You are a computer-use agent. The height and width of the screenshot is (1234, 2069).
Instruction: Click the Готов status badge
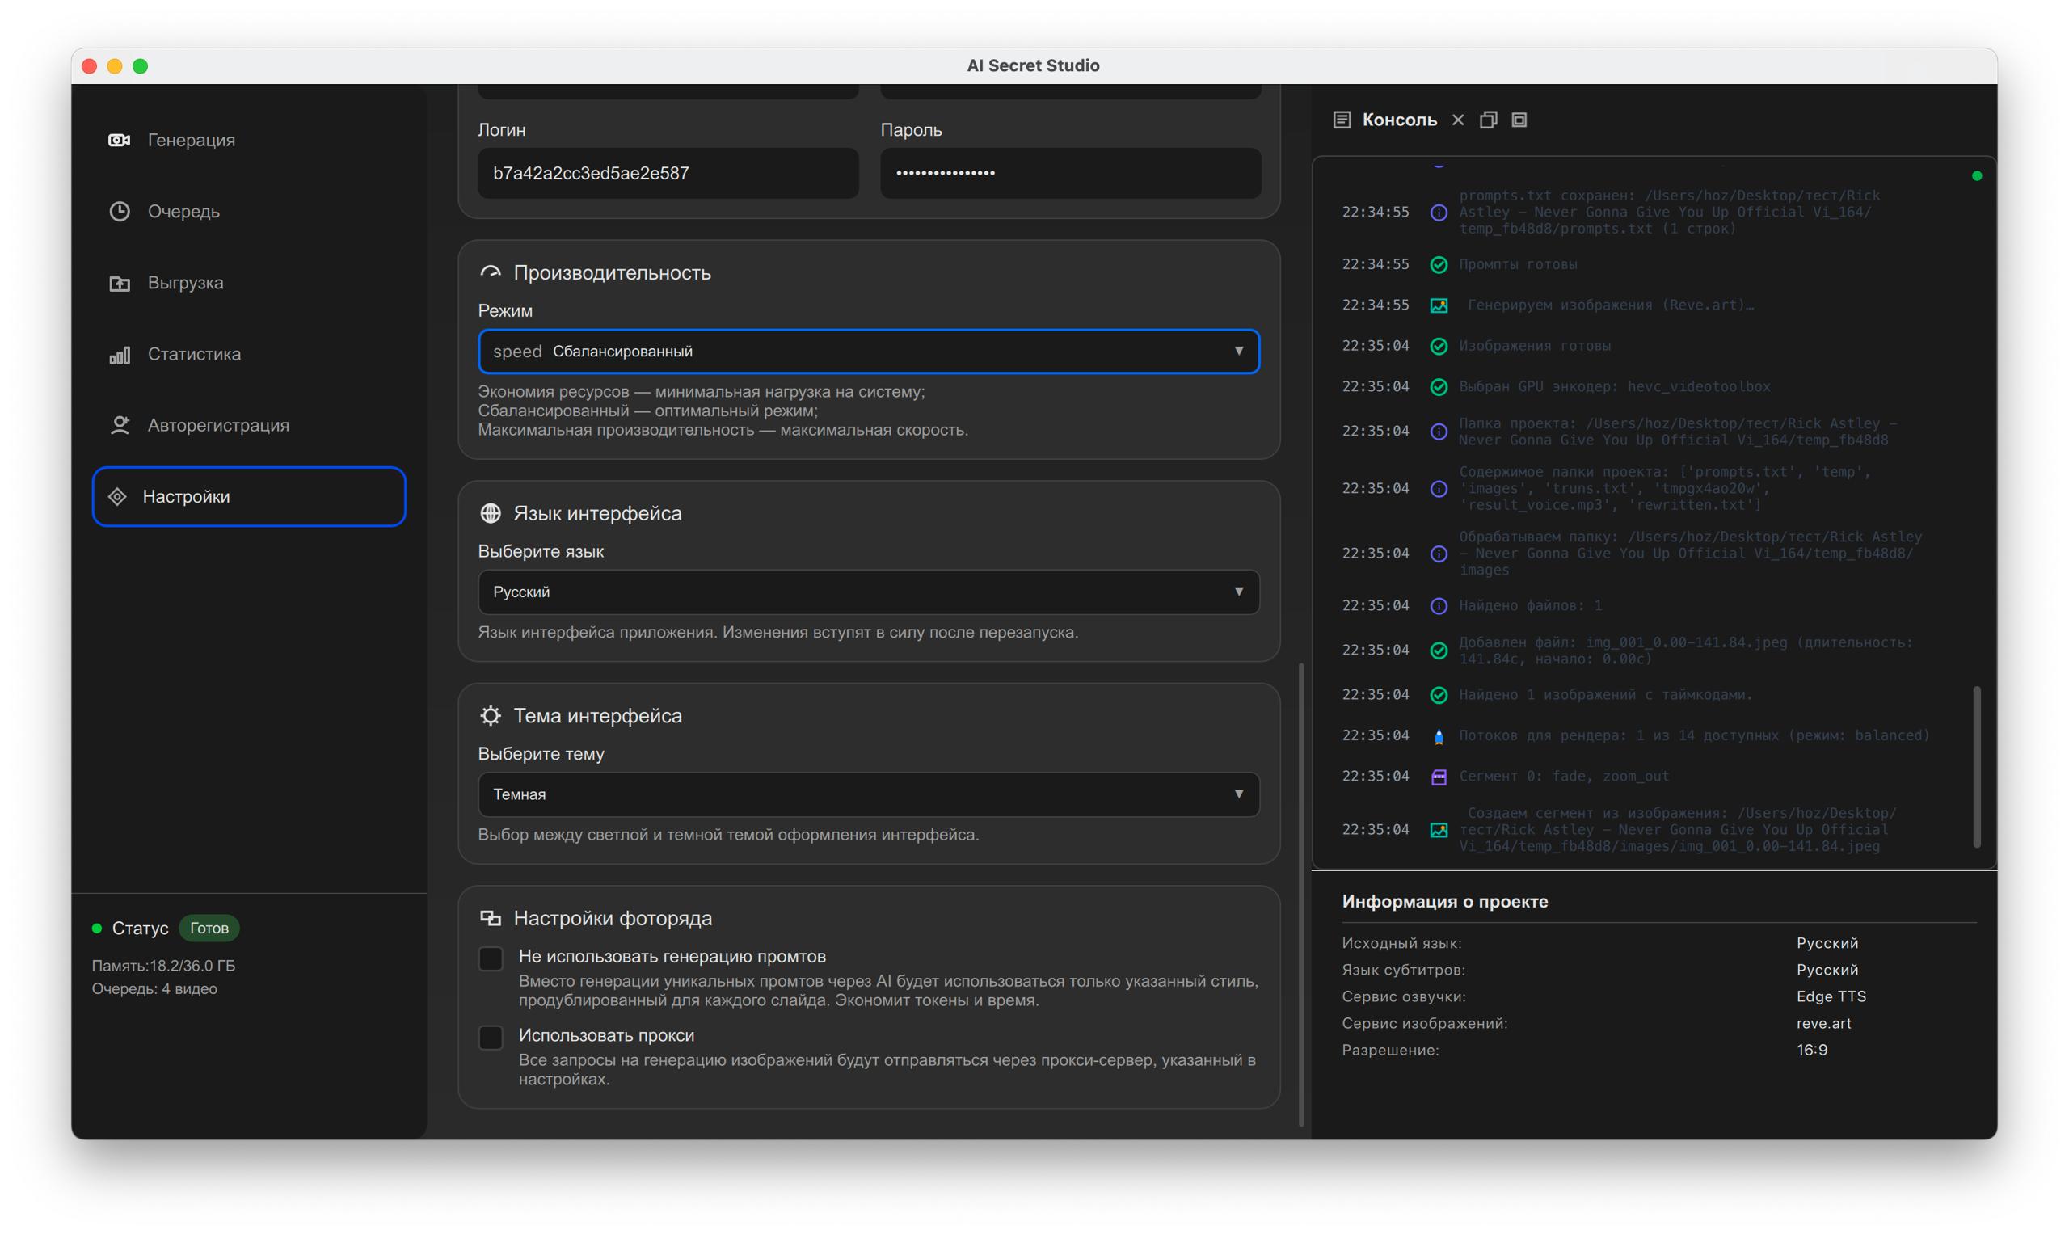[209, 928]
